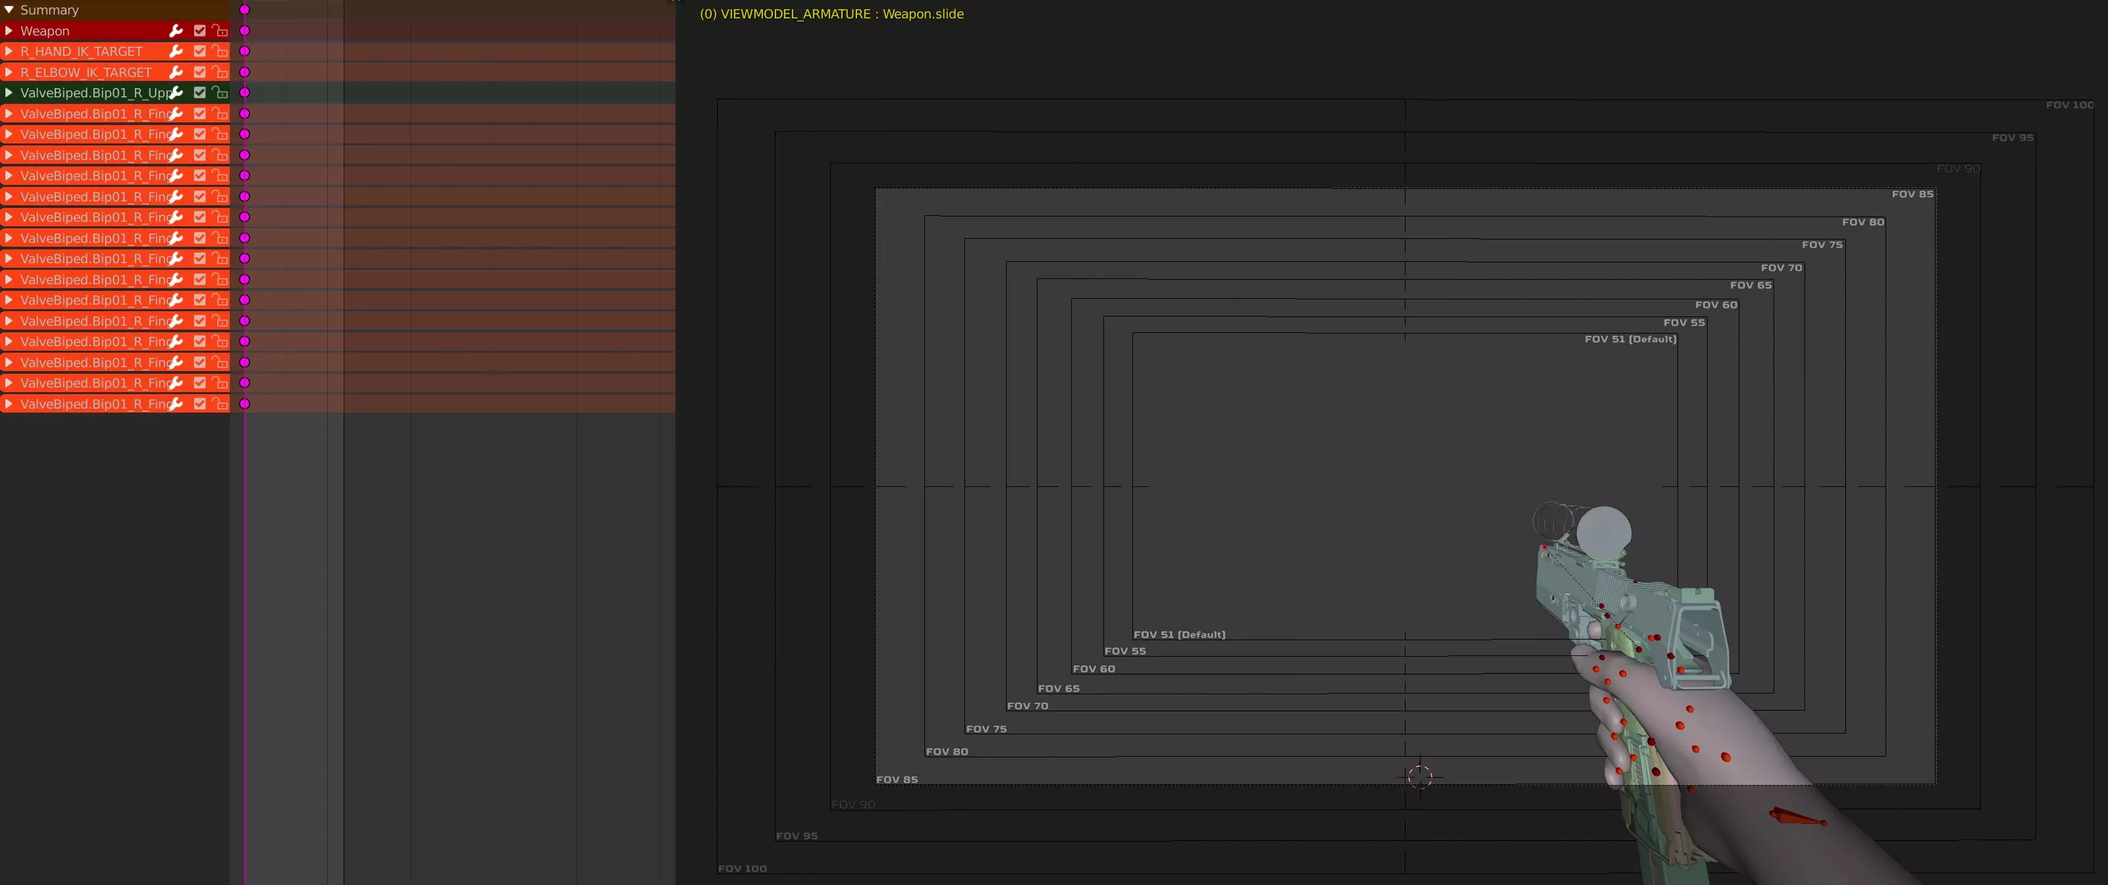Screen dimensions: 2108x885
Task: Expand the ValveBiped.Bip01_R_Upp channel group
Action: coord(9,92)
